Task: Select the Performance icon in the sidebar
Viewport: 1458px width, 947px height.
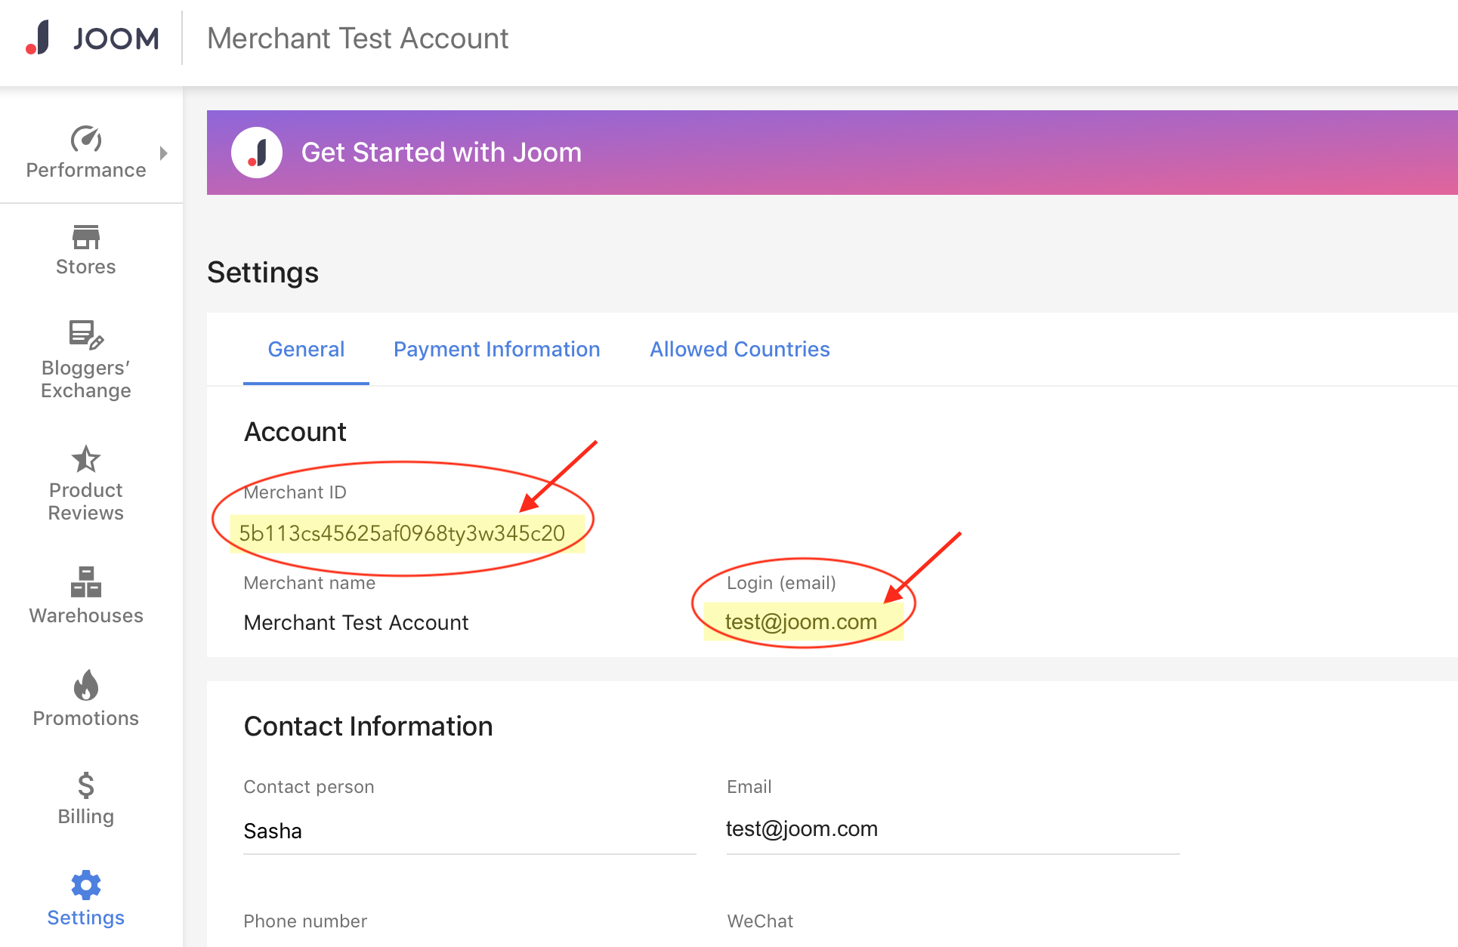Action: click(x=85, y=140)
